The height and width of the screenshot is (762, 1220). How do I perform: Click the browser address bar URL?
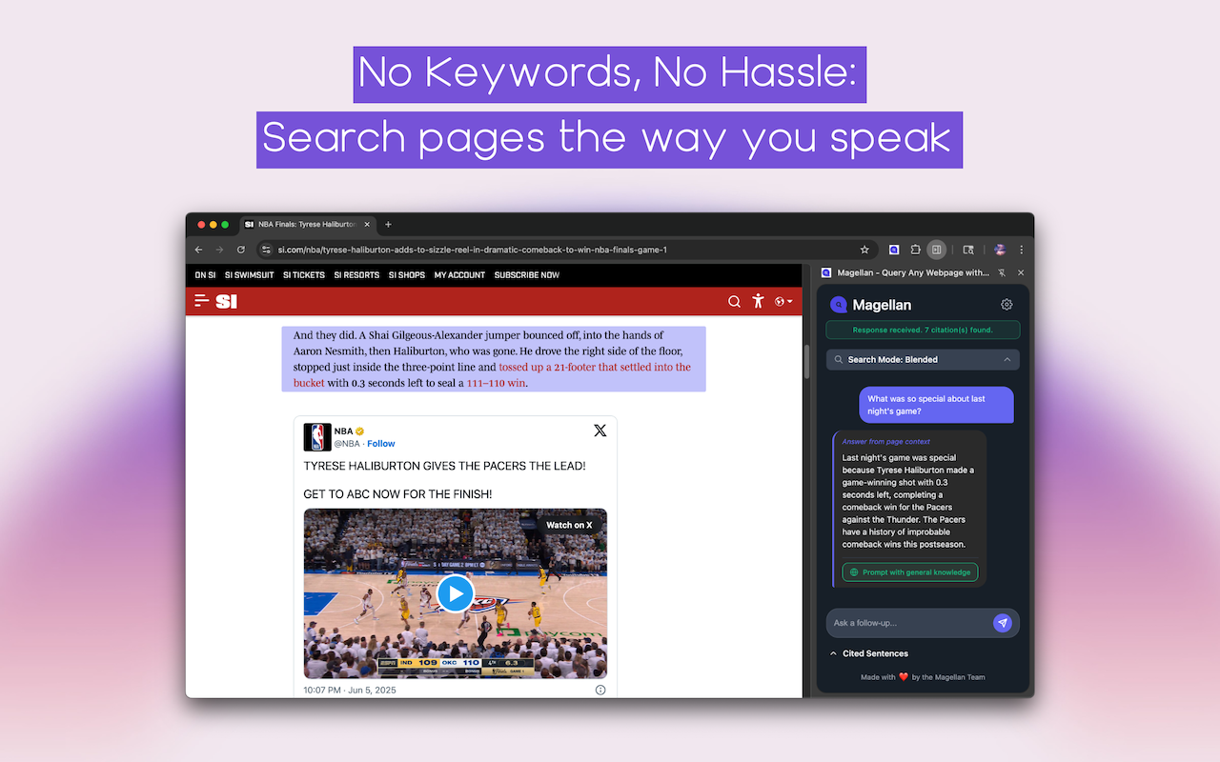pyautogui.click(x=472, y=250)
